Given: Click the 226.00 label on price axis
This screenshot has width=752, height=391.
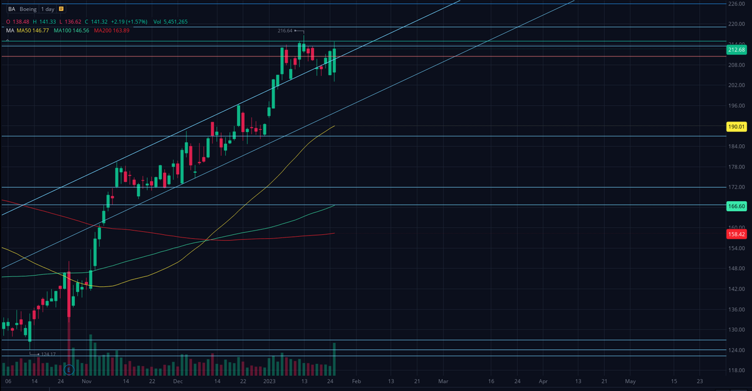Looking at the screenshot, I should [x=736, y=3].
